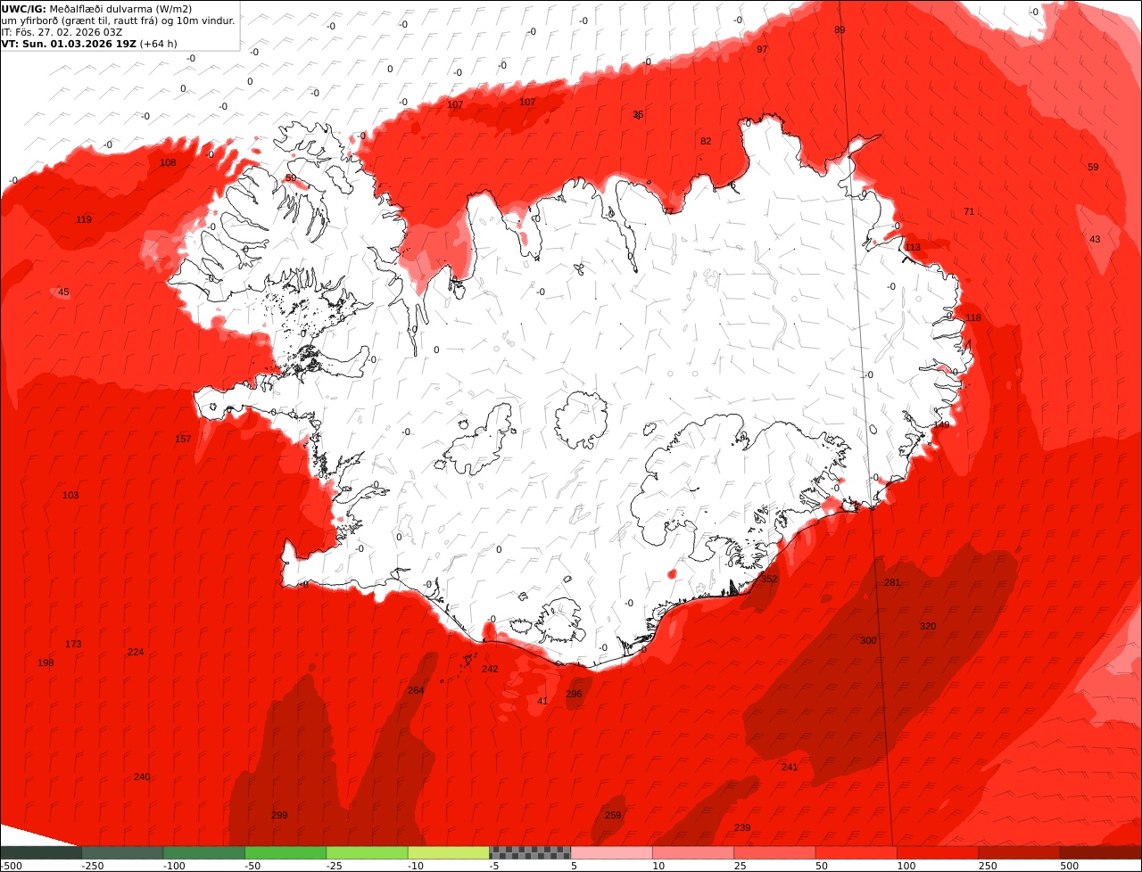
Task: Click the value 43 in the lighter east patch
Action: (x=1095, y=239)
